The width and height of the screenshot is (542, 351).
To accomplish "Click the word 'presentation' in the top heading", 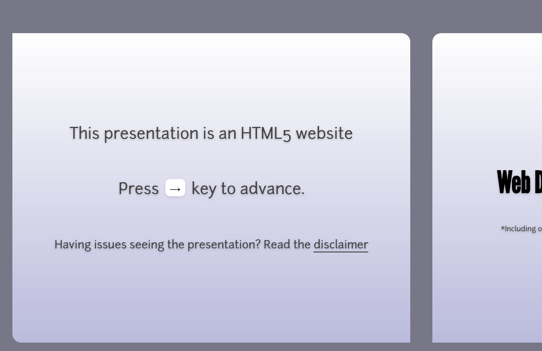I will pyautogui.click(x=151, y=134).
